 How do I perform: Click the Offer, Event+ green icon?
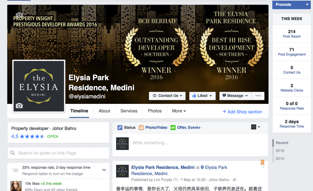pyautogui.click(x=173, y=127)
